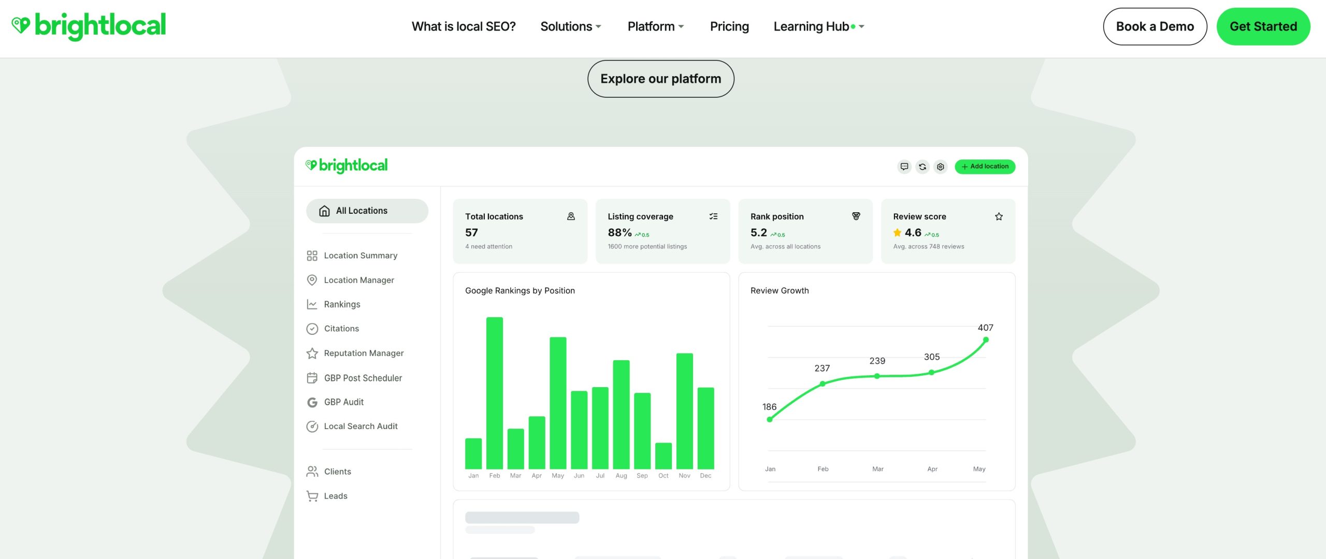Screen dimensions: 1326x559
Task: Click the Total locations value 57
Action: 471,233
